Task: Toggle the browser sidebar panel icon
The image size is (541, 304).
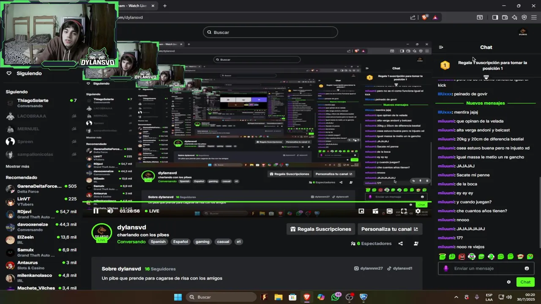Action: point(495,17)
